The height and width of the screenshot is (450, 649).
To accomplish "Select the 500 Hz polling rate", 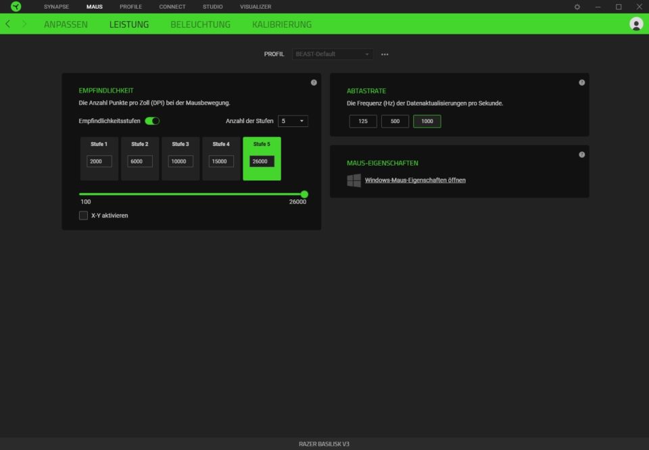I will pyautogui.click(x=395, y=122).
